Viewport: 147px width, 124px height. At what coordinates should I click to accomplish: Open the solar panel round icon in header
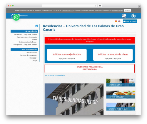pyautogui.click(x=124, y=16)
